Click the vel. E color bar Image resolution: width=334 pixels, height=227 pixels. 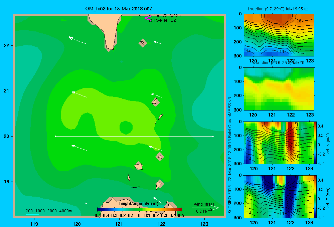coord(316,196)
